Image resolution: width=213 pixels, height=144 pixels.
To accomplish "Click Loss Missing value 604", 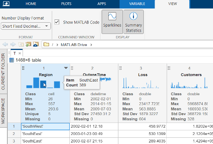I will tap(142, 119).
